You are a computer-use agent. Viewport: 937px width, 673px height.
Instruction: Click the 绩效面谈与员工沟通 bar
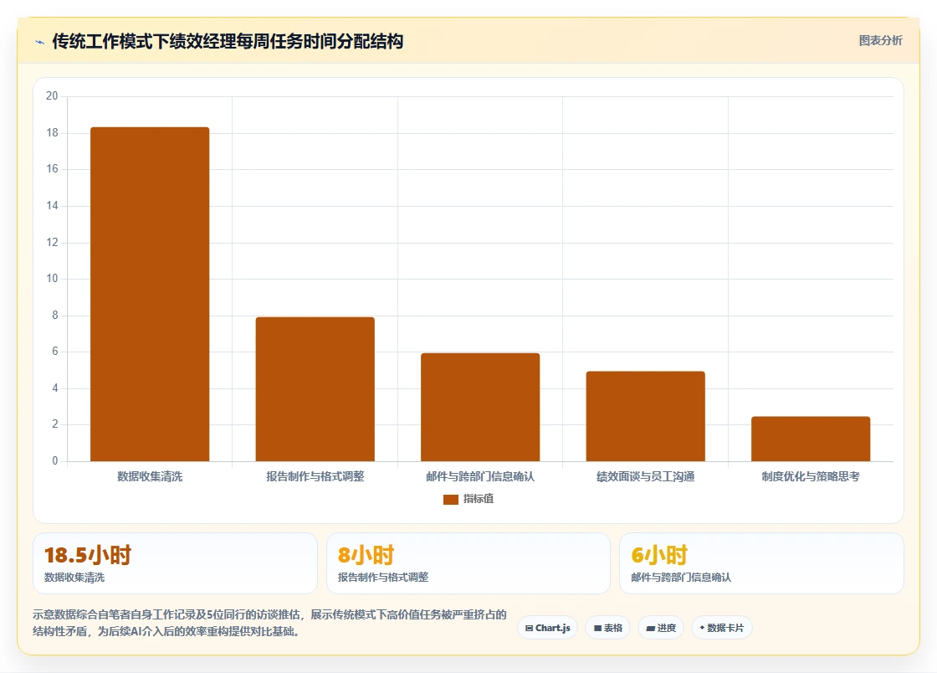[645, 416]
